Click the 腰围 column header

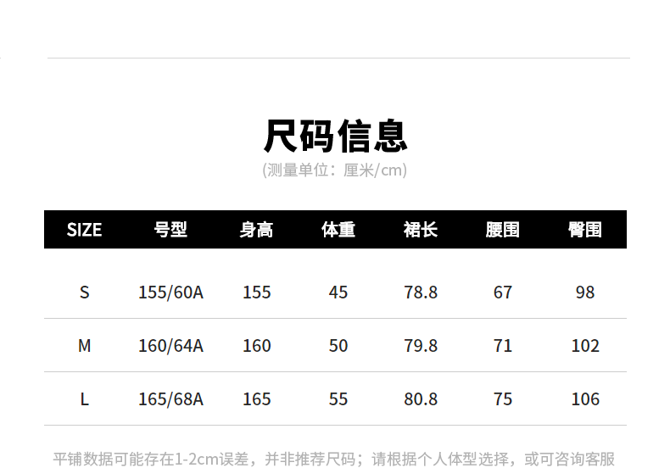502,230
